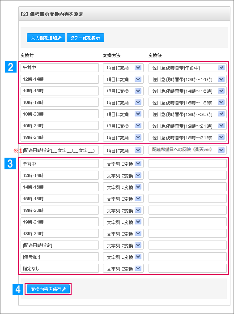Click the [配送日時指定]__文字__ input field

click(x=60, y=150)
